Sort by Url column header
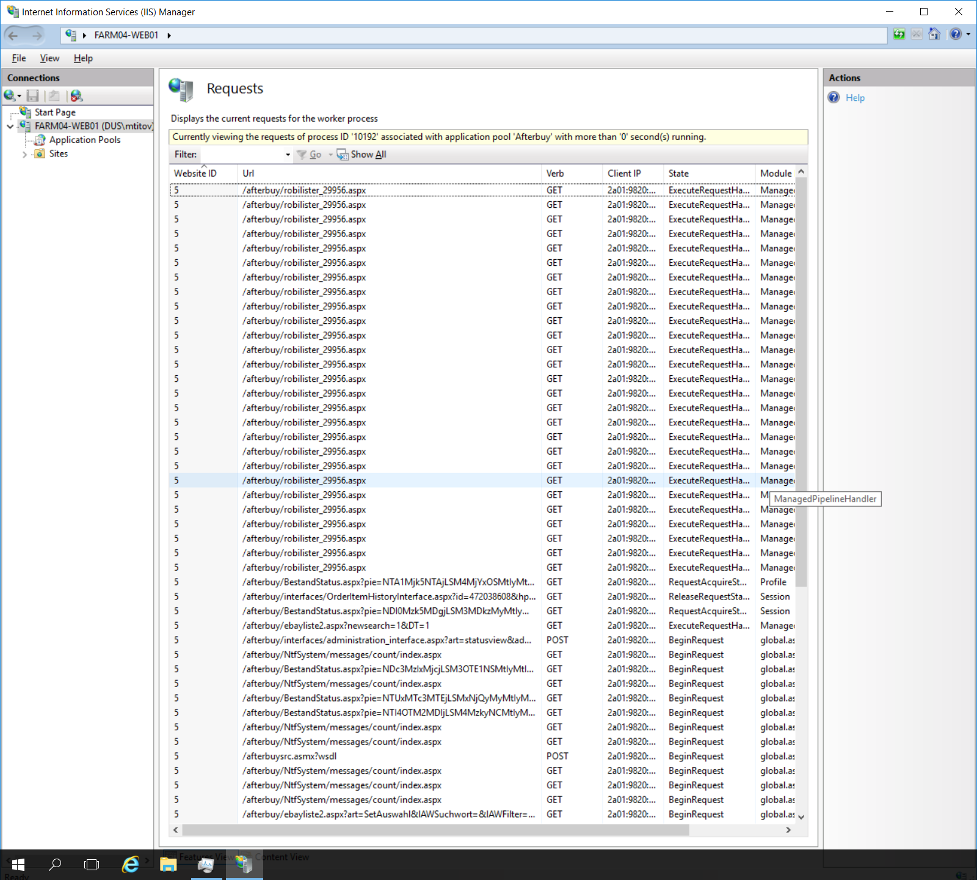Image resolution: width=977 pixels, height=880 pixels. pyautogui.click(x=390, y=174)
